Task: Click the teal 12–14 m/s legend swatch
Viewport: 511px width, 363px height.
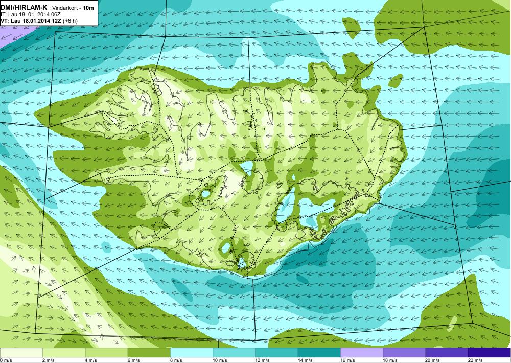Action: tap(276, 353)
